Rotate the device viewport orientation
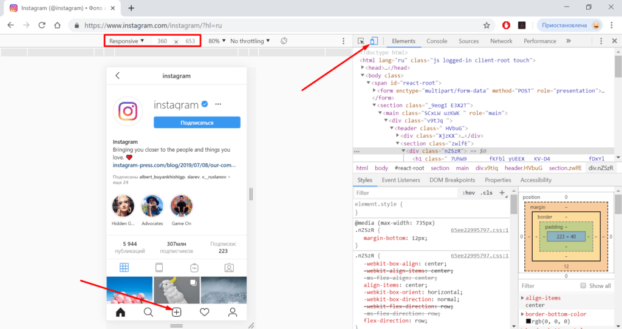This screenshot has height=329, width=622. pos(284,41)
